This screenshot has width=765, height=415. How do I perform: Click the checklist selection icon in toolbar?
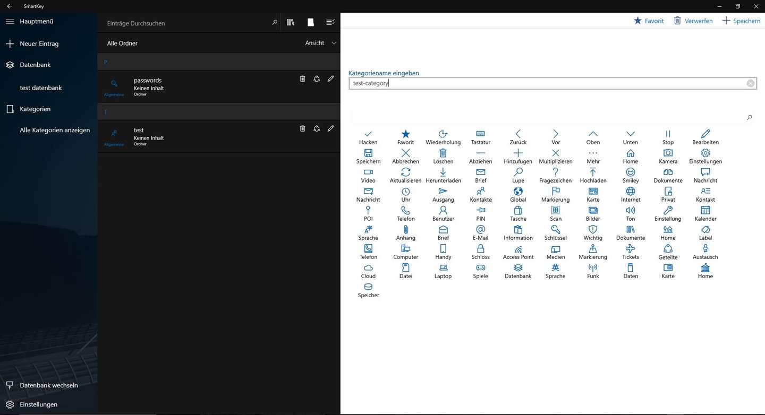tap(330, 22)
